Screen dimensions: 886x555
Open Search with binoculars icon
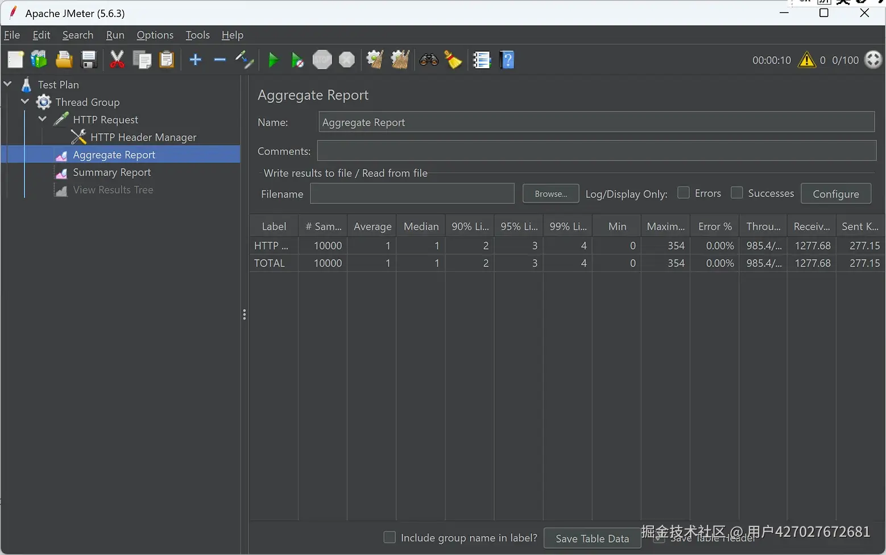click(429, 60)
